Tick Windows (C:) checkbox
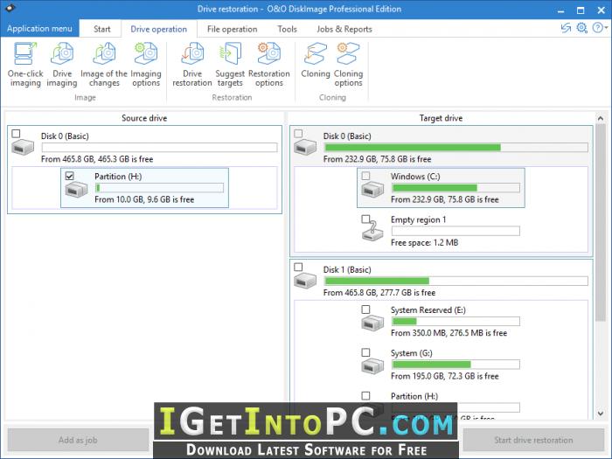The height and width of the screenshot is (459, 612). point(365,176)
